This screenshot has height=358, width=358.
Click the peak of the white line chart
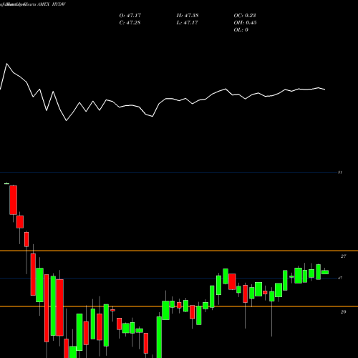[6, 64]
